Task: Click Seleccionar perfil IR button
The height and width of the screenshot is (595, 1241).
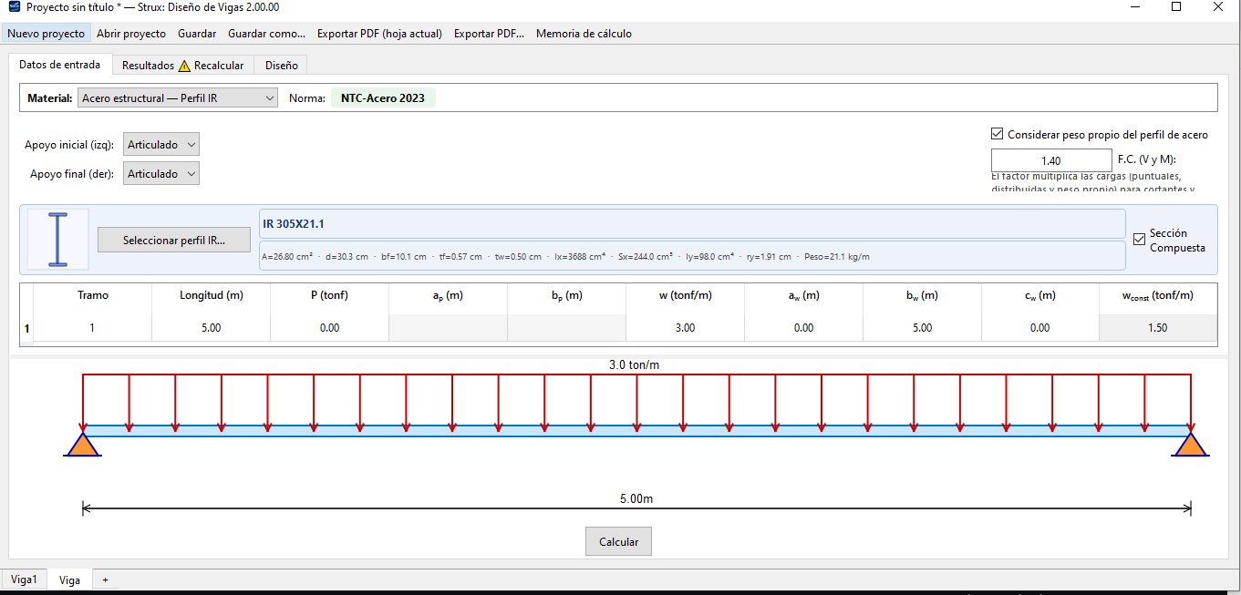Action: pos(173,241)
